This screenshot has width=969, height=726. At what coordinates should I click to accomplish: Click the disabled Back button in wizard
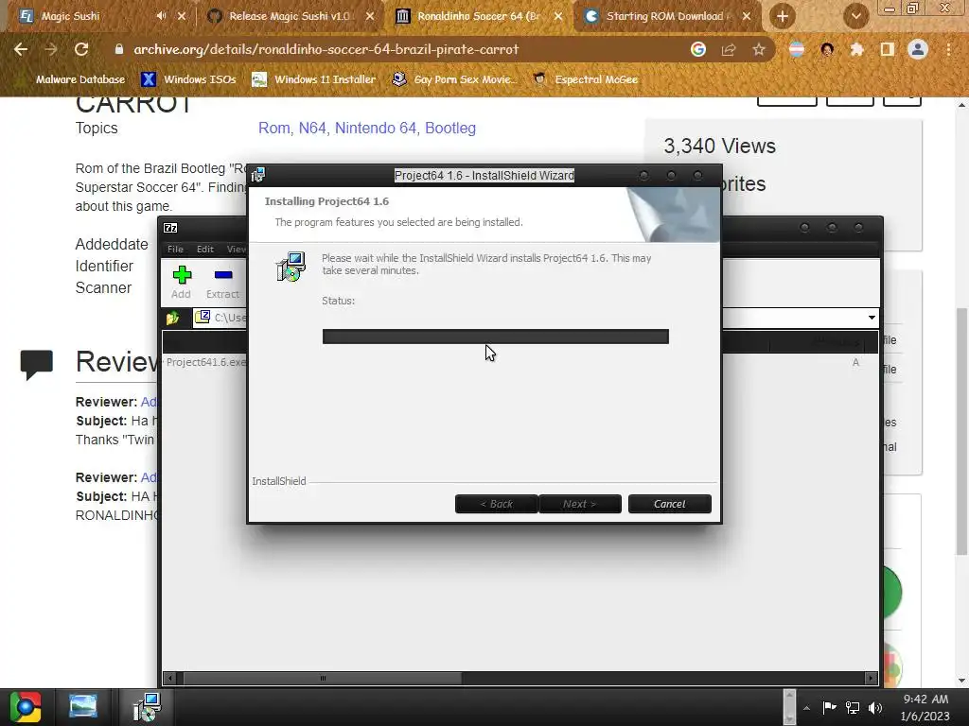(x=496, y=504)
